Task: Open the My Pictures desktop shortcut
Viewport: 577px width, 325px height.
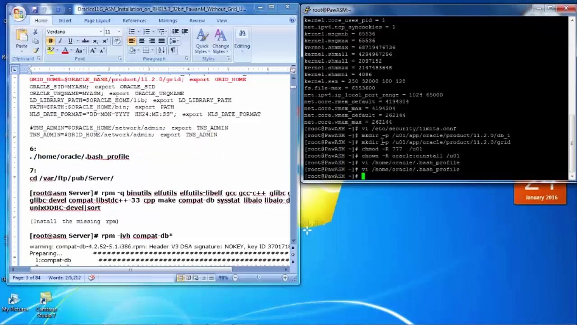Action: (x=14, y=303)
